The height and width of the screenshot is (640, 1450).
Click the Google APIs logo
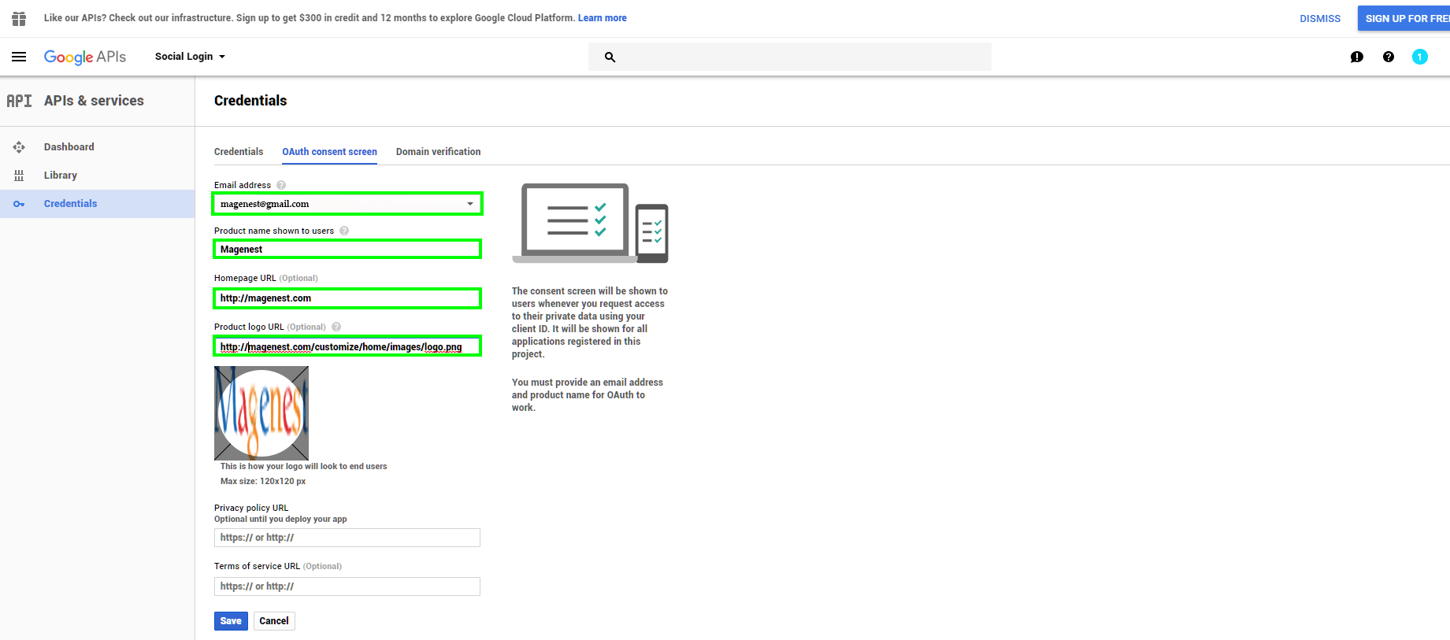click(85, 57)
